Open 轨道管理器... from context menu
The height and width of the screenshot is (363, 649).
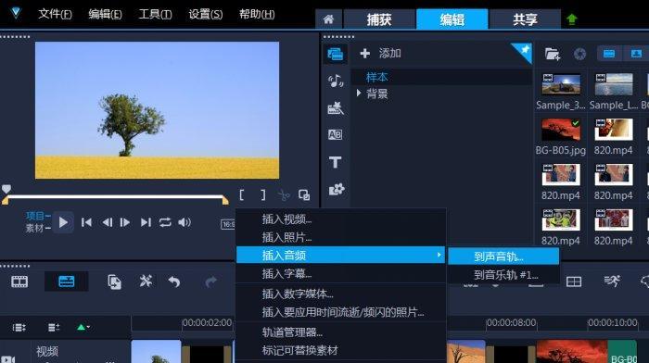click(x=340, y=332)
